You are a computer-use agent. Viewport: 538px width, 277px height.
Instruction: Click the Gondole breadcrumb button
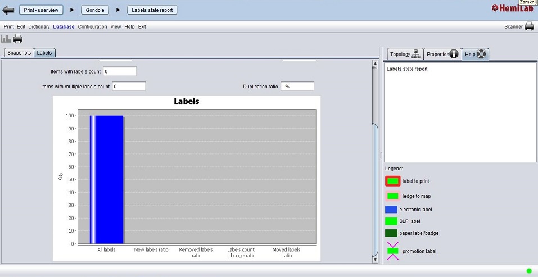click(x=95, y=10)
